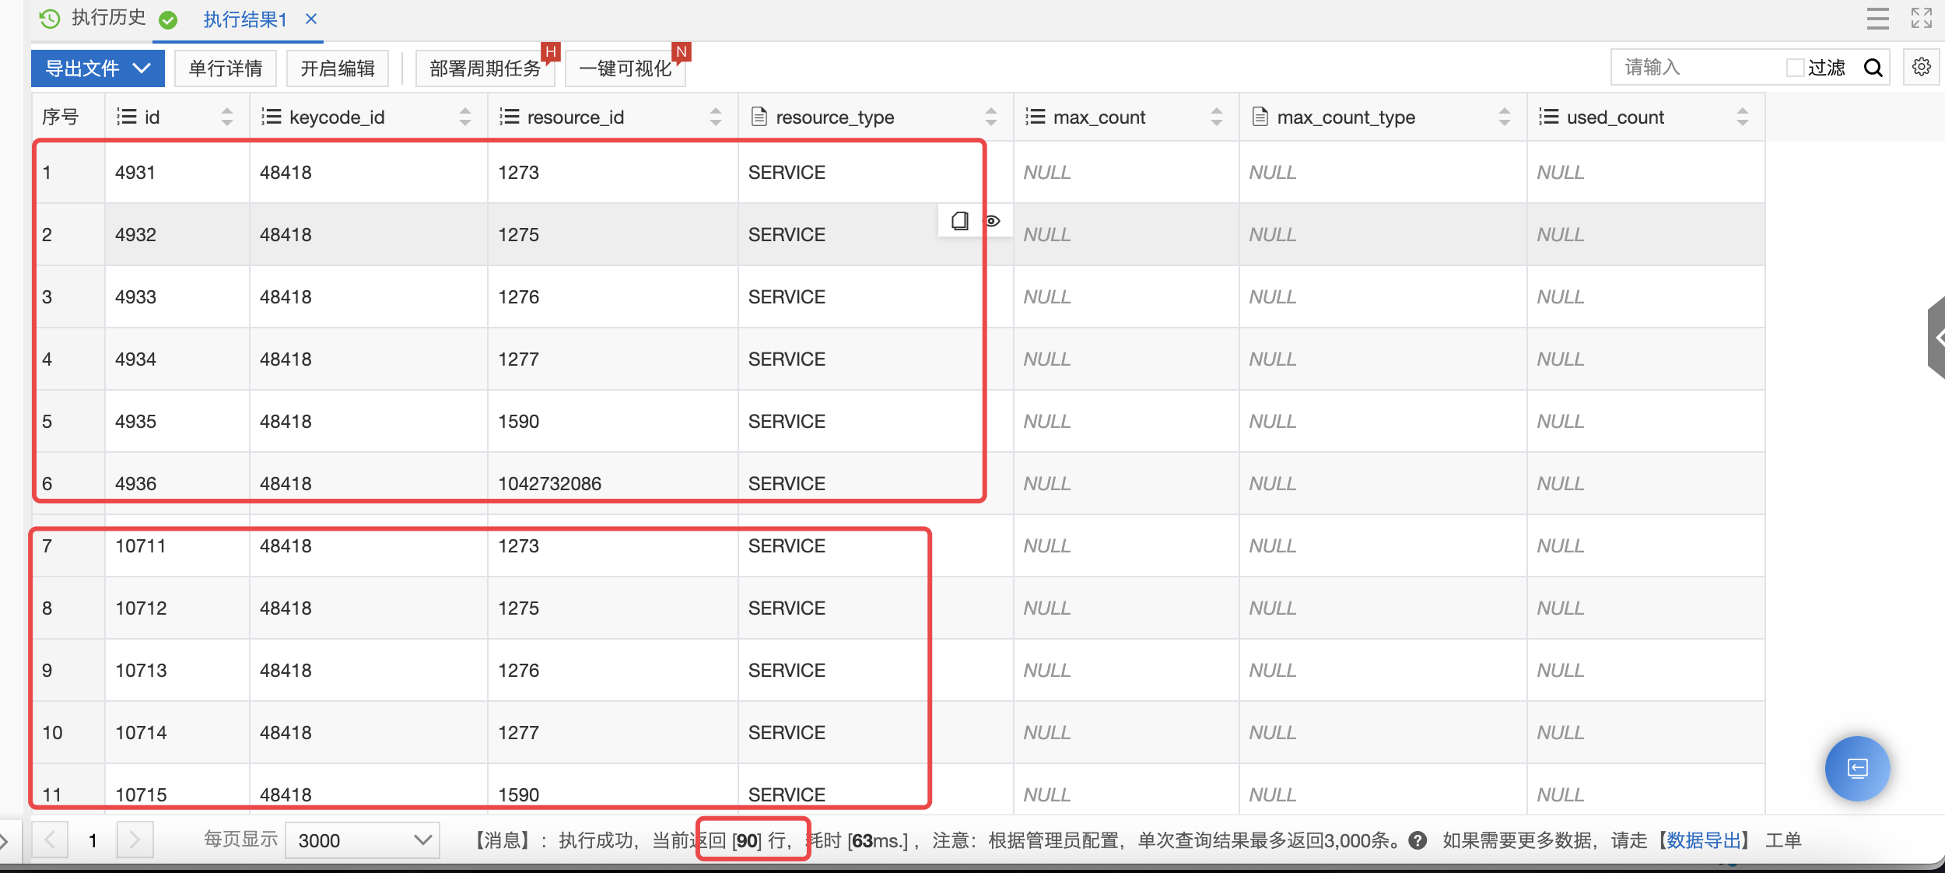1945x873 pixels.
Task: Click the 单行详情 button
Action: (x=225, y=68)
